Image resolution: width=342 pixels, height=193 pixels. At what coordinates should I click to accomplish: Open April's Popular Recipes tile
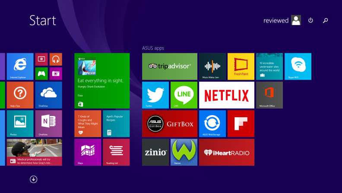tap(116, 124)
